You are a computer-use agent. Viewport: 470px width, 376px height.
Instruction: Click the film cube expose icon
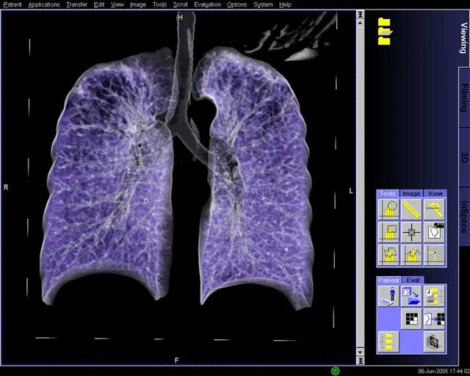[434, 341]
